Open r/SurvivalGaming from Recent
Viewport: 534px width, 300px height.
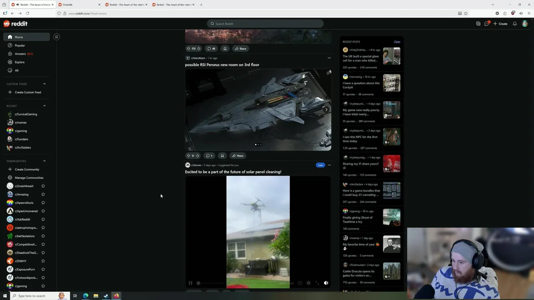click(x=26, y=114)
